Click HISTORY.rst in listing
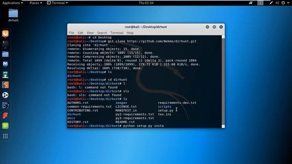Viewport: 292px width, 164px height. click(78, 122)
